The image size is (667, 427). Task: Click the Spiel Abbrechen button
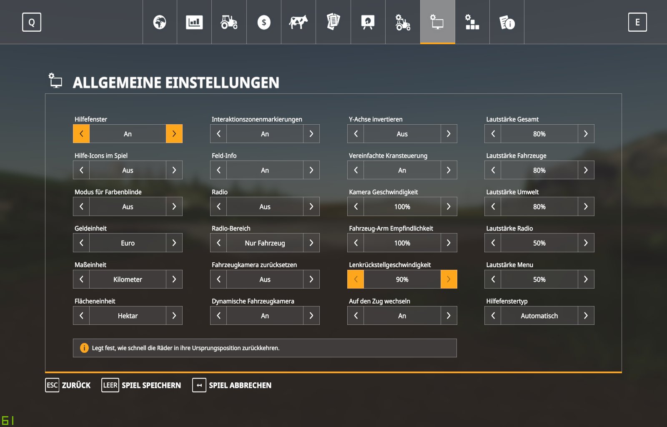click(x=232, y=385)
